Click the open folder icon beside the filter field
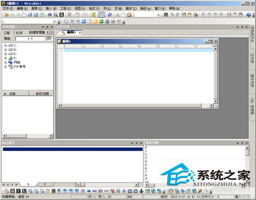This screenshot has height=200, width=256. [49, 39]
